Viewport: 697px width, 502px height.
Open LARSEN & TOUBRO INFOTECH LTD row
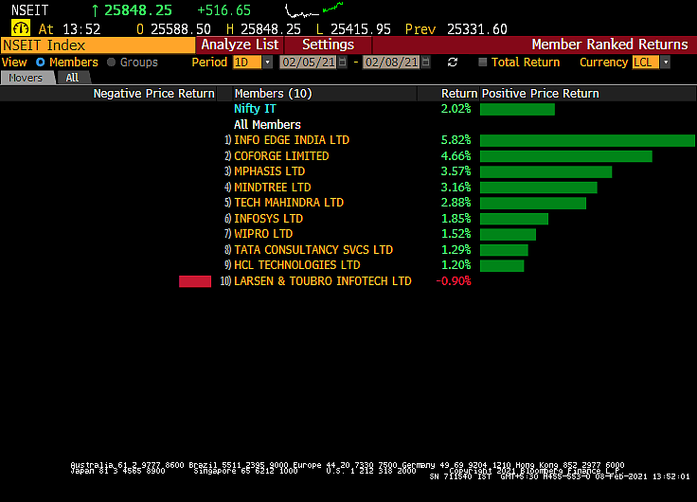coord(323,281)
